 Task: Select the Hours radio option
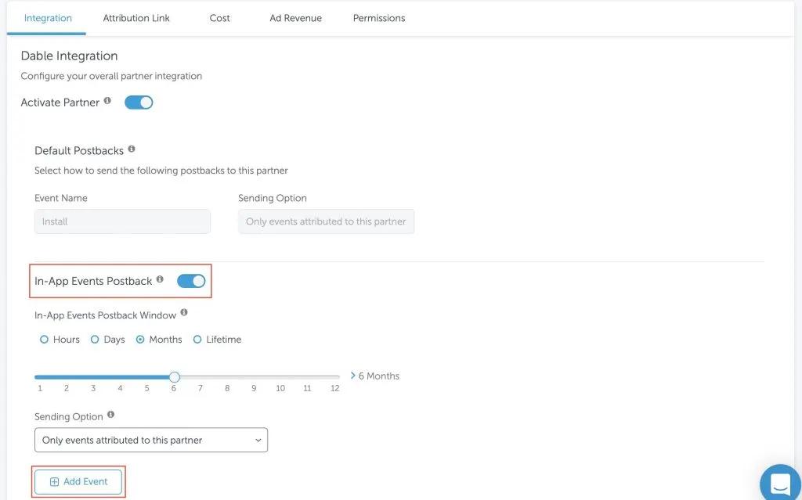coord(44,340)
